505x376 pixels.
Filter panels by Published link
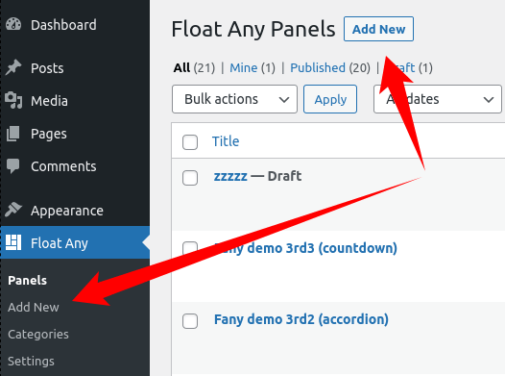[318, 67]
